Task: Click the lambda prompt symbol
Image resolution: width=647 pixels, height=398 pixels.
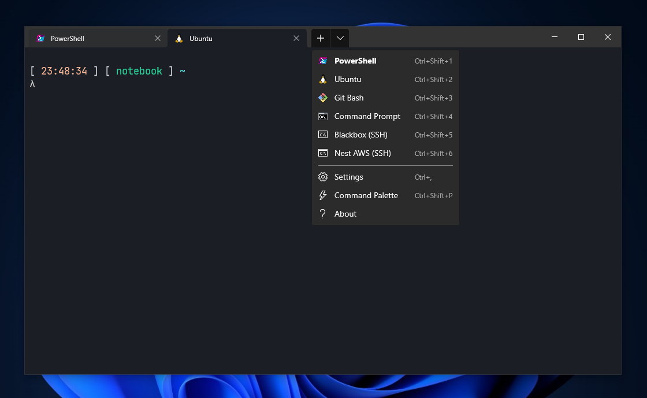Action: pos(32,84)
